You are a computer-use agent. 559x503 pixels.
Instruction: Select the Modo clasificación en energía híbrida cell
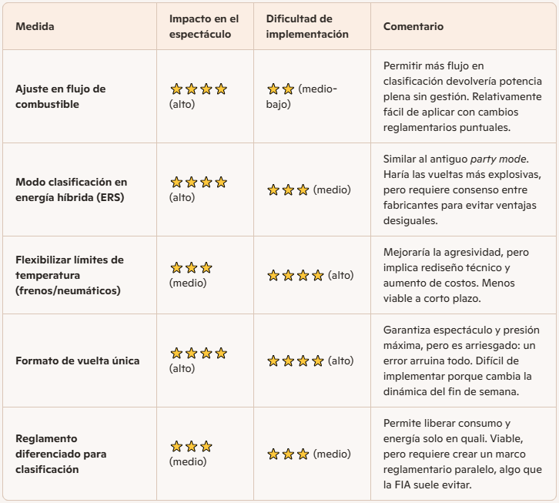(x=71, y=189)
